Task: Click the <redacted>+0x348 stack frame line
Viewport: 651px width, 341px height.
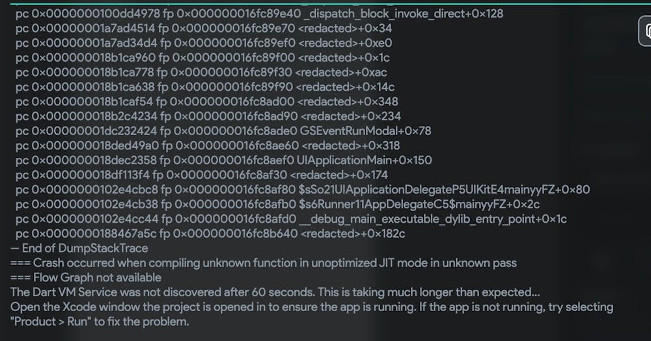Action: tap(206, 101)
